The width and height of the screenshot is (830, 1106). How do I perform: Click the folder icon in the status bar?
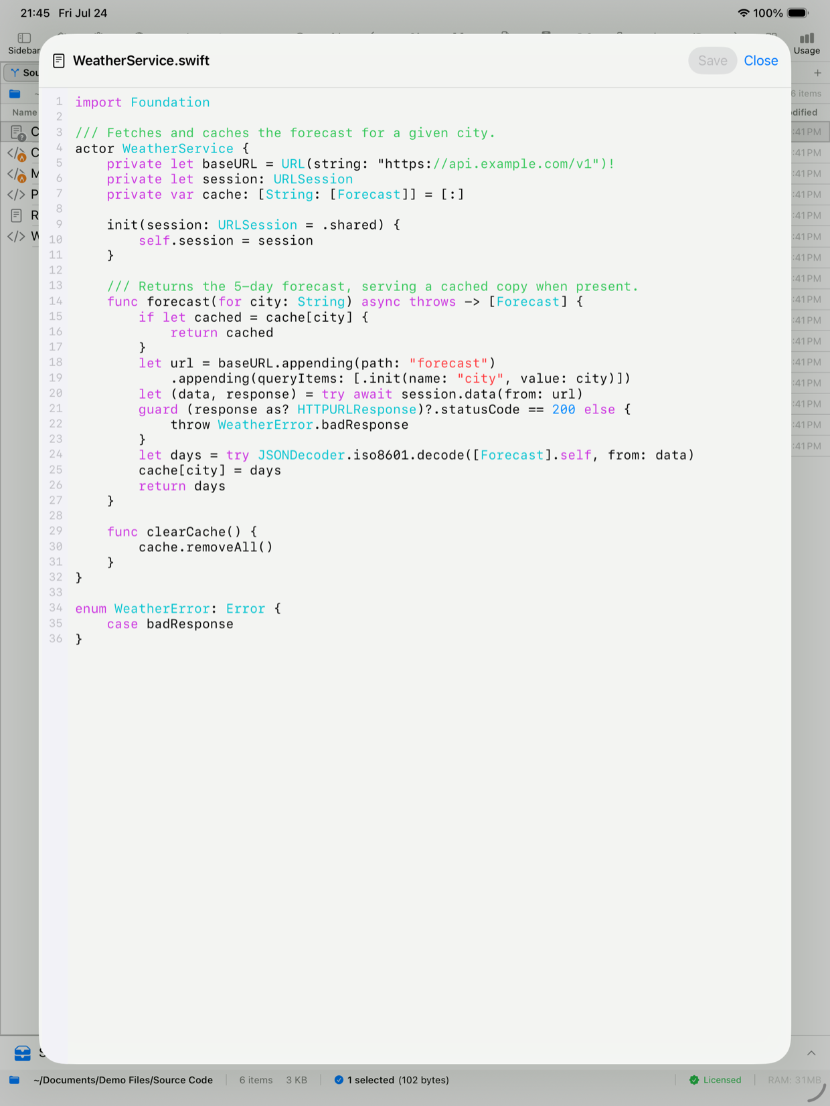pos(14,1080)
